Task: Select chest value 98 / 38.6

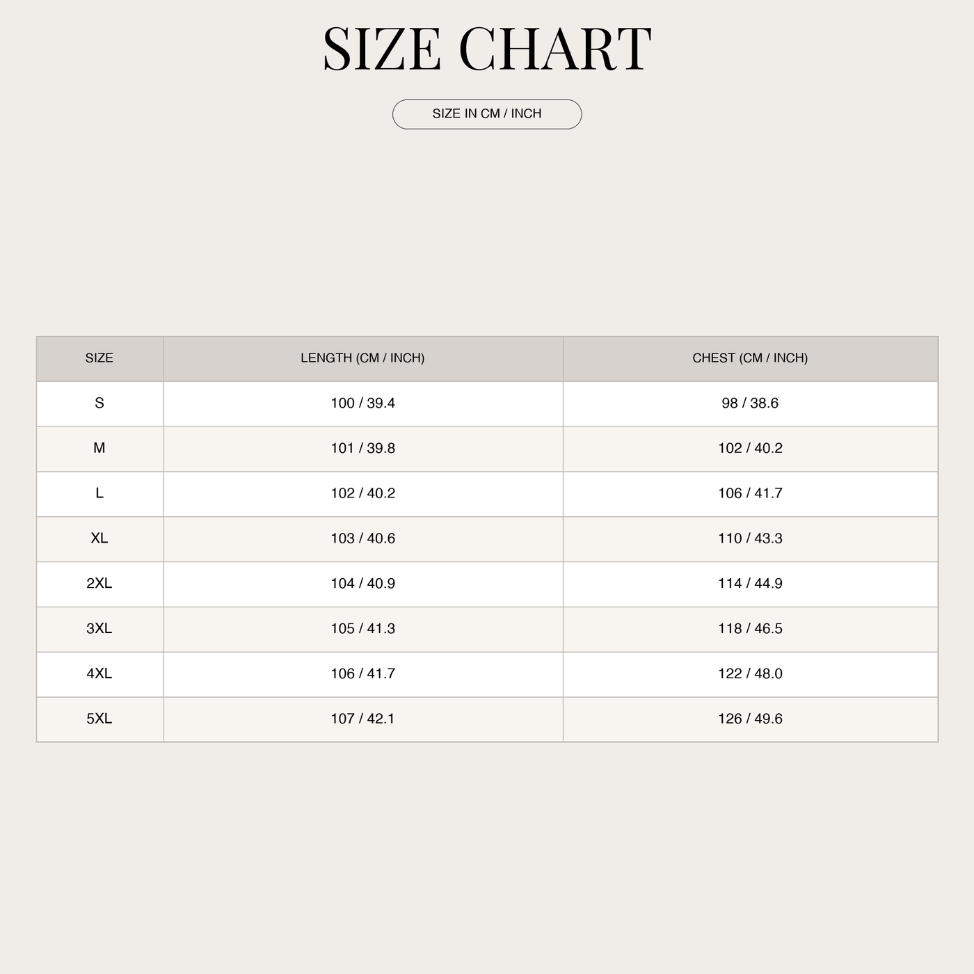Action: tap(750, 404)
